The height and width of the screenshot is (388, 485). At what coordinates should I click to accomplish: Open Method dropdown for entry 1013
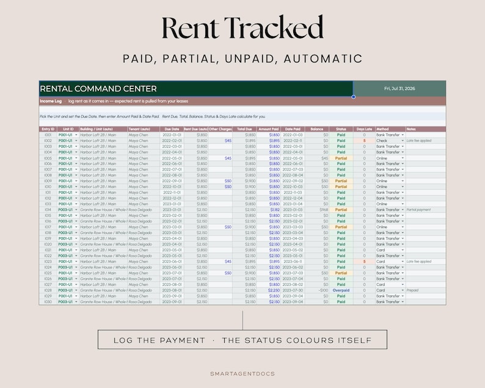coord(403,204)
